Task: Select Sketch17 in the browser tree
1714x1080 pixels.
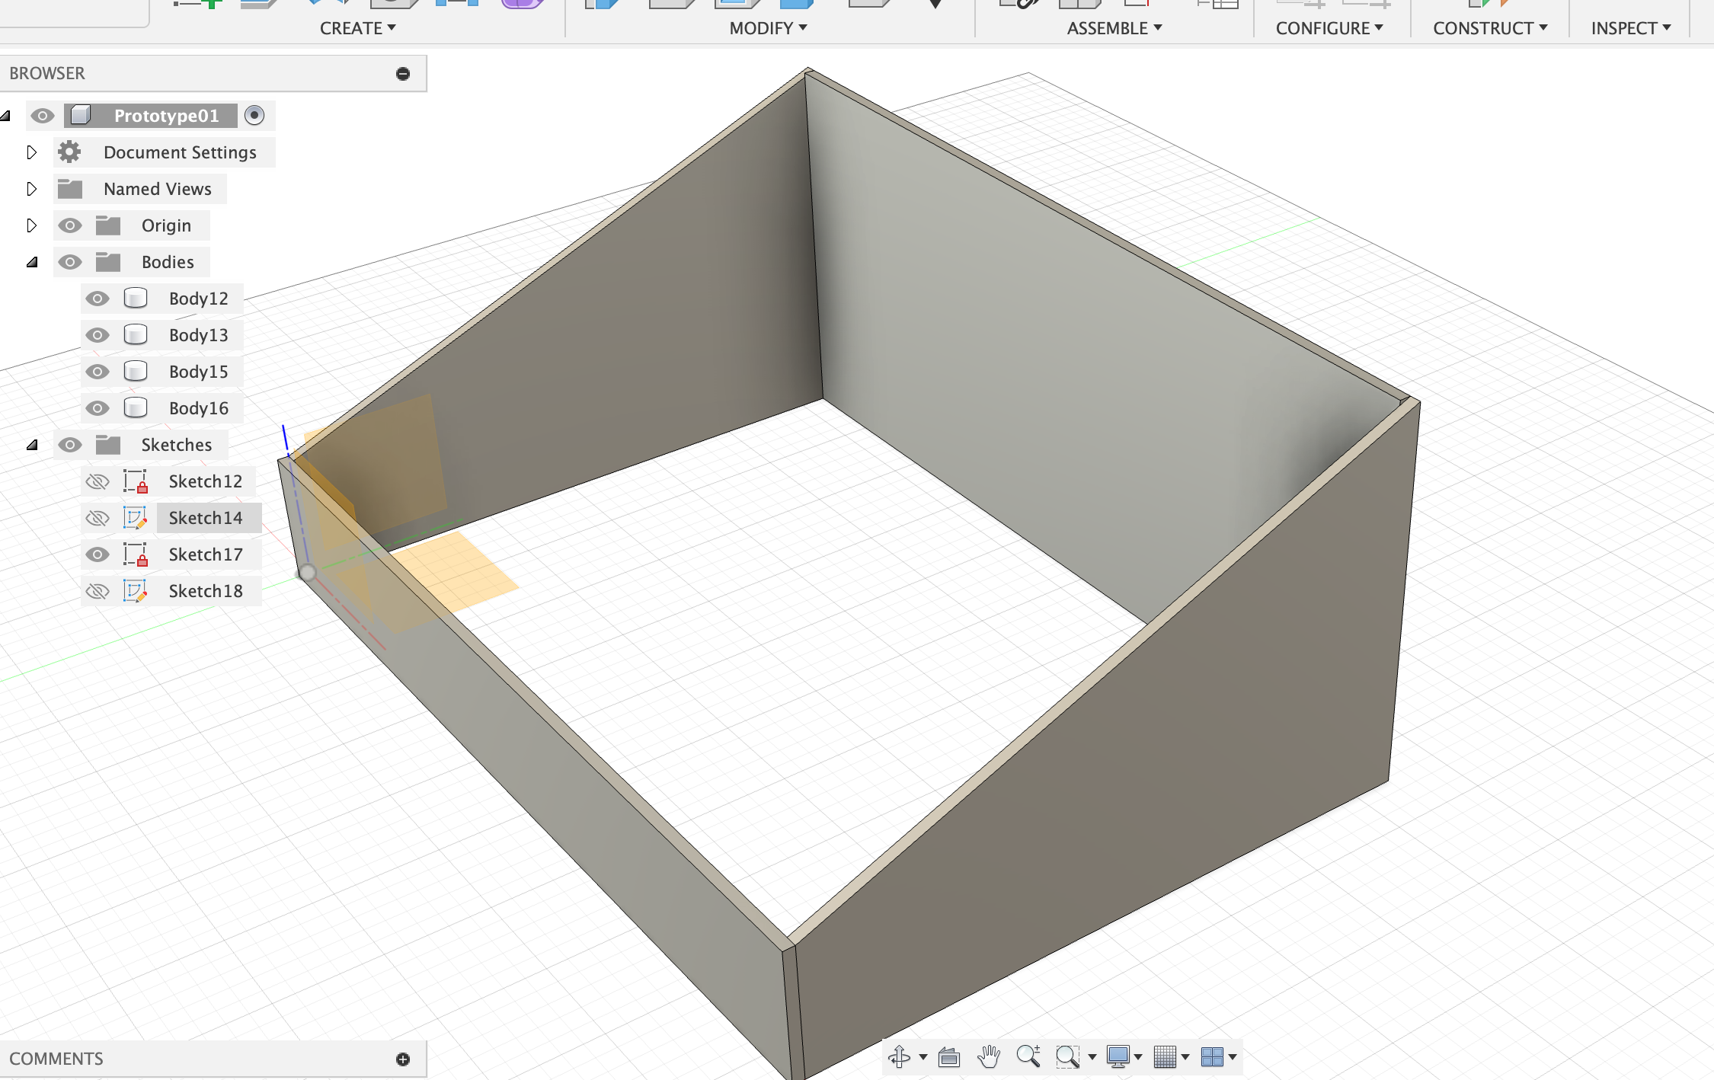Action: [x=205, y=554]
